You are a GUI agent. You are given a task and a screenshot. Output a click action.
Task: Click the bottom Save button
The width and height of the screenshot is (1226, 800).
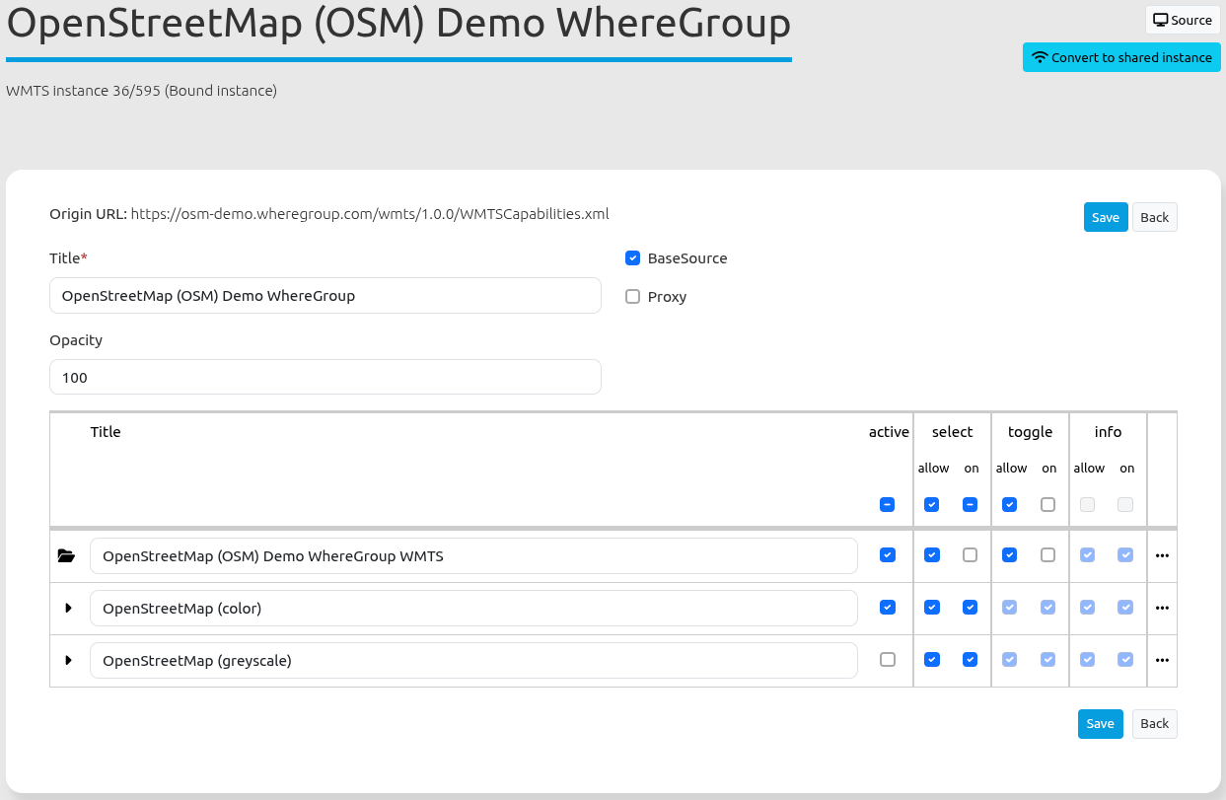point(1100,724)
